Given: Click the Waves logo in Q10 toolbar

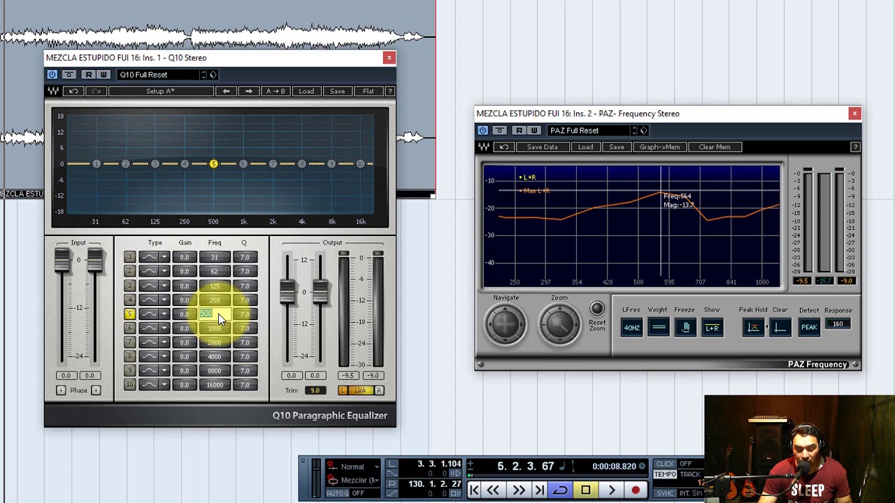Looking at the screenshot, I should tap(53, 92).
